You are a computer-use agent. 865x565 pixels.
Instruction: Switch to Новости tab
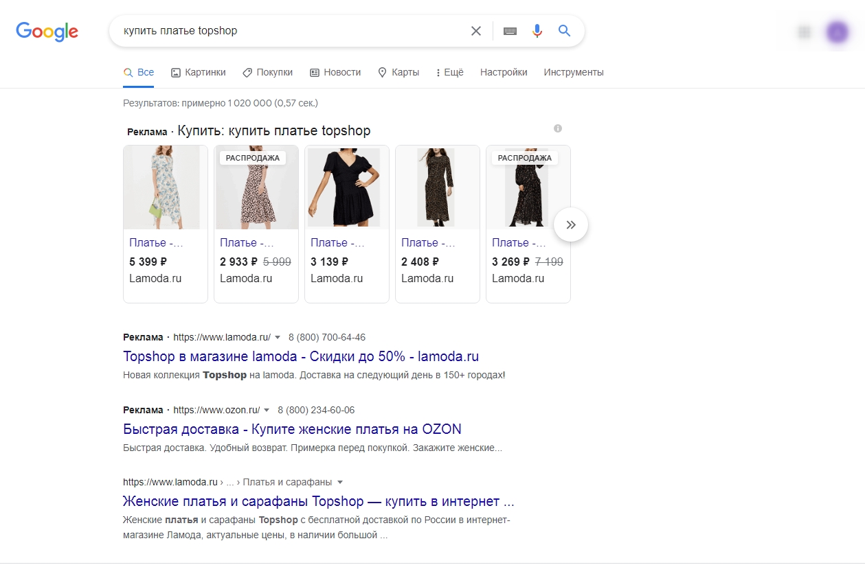click(335, 72)
